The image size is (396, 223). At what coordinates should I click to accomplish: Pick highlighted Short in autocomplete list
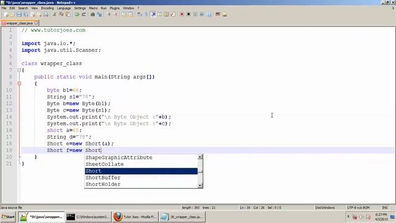coord(141,171)
